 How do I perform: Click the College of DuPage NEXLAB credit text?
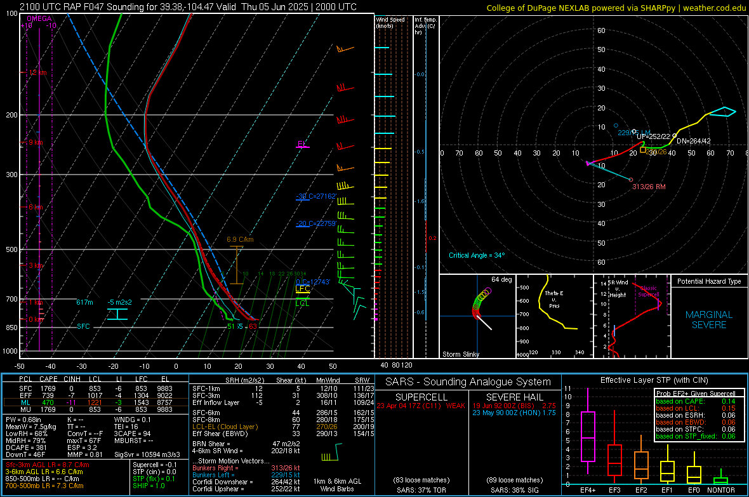616,8
